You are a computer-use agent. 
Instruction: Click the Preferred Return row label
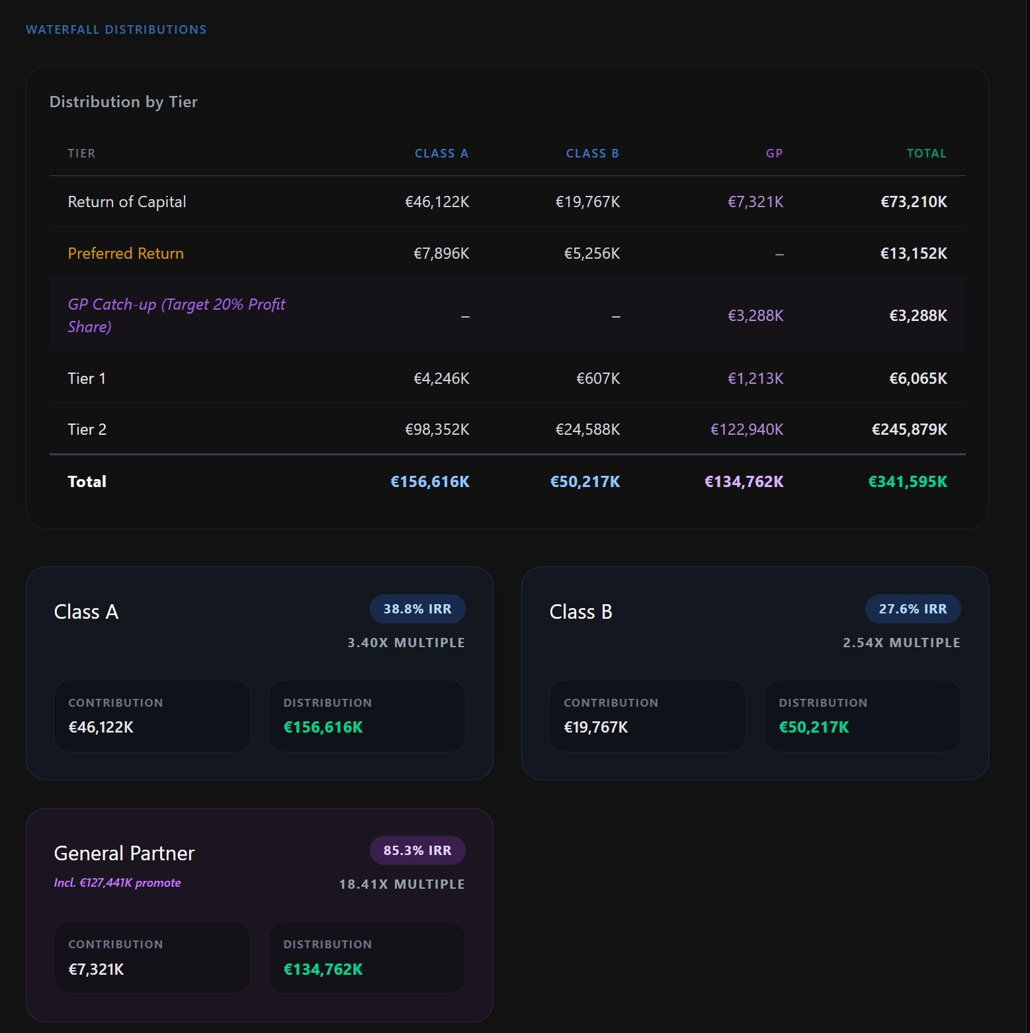coord(126,253)
